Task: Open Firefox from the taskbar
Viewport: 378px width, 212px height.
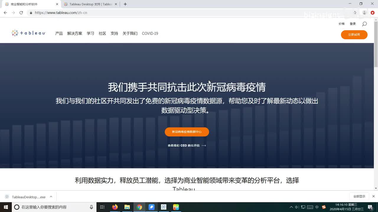Action: click(115, 207)
